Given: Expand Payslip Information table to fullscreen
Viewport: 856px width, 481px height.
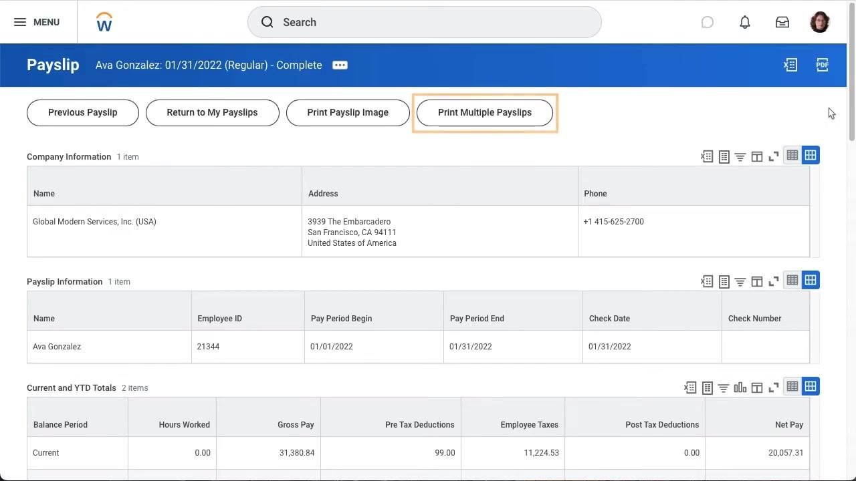Looking at the screenshot, I should [774, 281].
